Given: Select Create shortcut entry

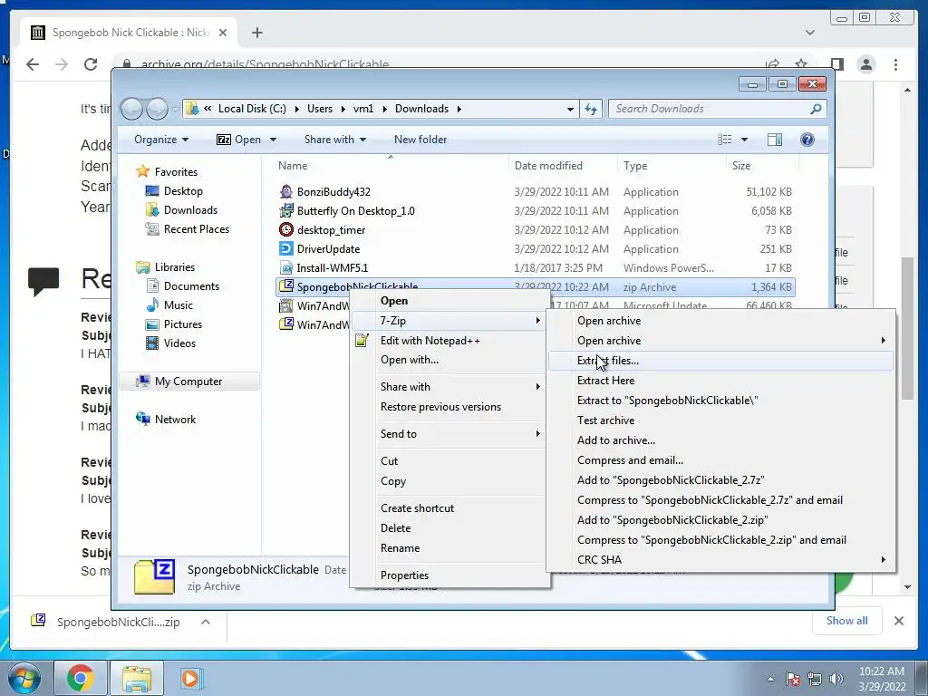Looking at the screenshot, I should (449, 507).
